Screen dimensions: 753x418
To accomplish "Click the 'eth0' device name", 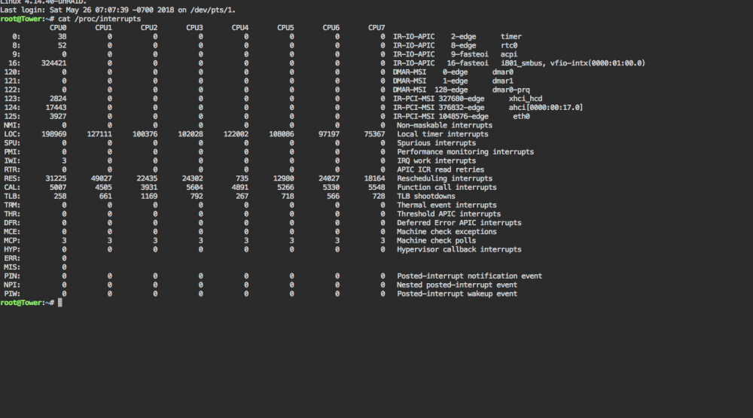I will tap(521, 117).
